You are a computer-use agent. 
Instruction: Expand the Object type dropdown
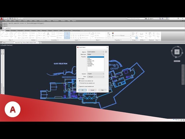95,54
